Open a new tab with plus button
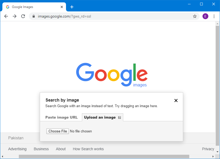The image size is (220, 159). point(72,7)
